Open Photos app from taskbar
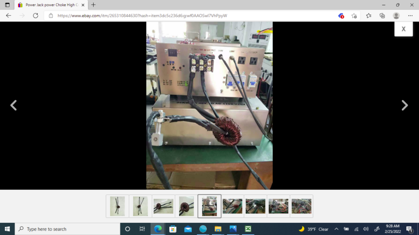Viewport: 419px width, 235px height. coord(233,229)
